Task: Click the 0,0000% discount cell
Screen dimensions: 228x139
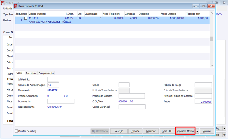Action: tap(153, 18)
